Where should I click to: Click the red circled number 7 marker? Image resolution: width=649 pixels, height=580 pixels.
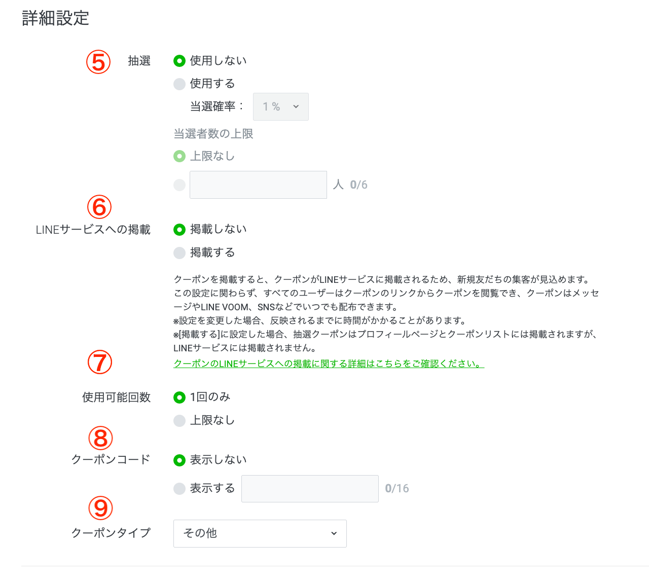(x=100, y=362)
